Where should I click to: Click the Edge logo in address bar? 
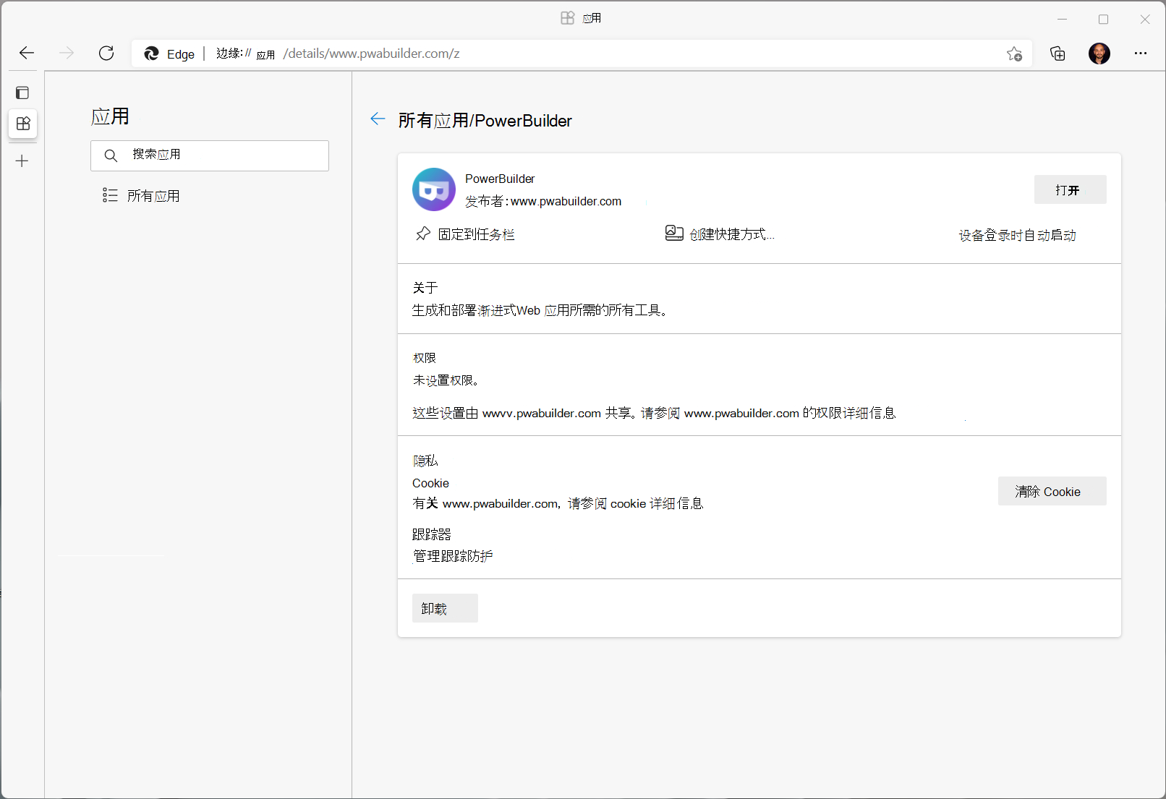coord(151,54)
